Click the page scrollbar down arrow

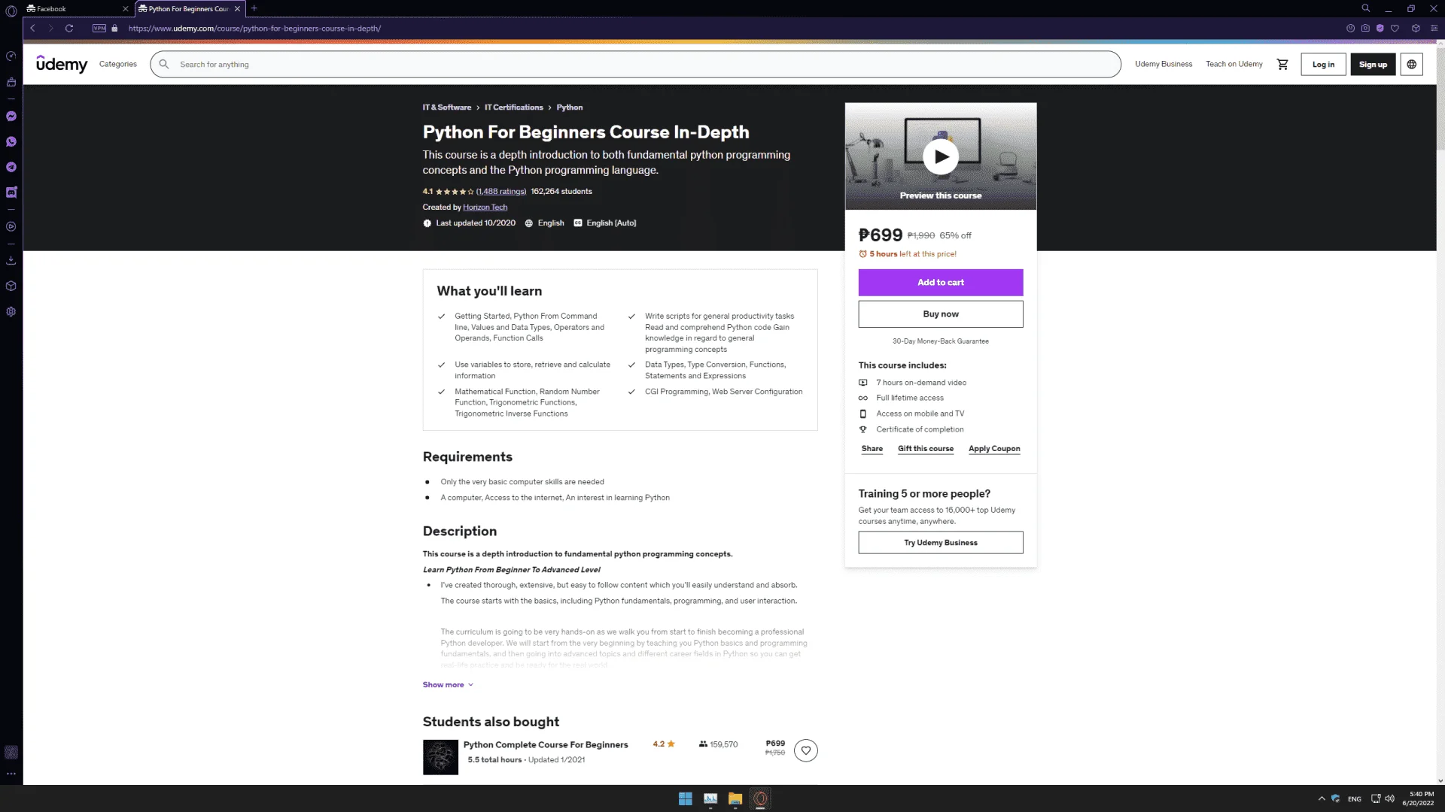[x=1440, y=780]
